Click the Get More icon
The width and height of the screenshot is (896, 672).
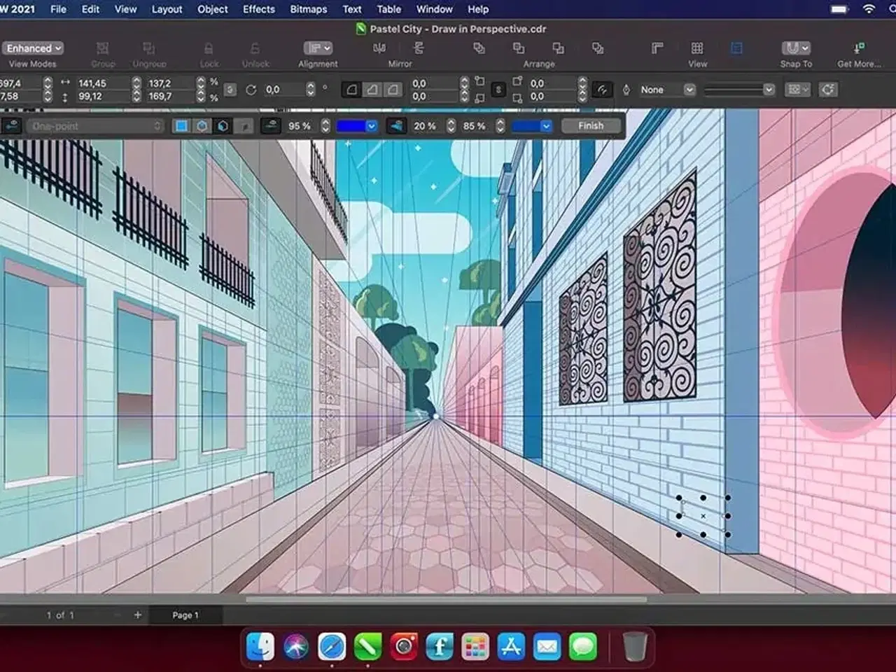[859, 48]
